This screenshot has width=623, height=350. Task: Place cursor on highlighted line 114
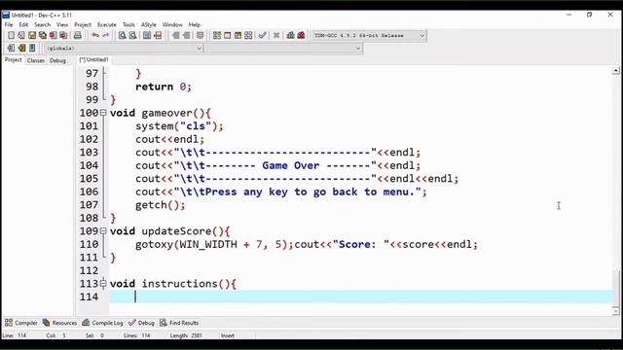coord(360,297)
